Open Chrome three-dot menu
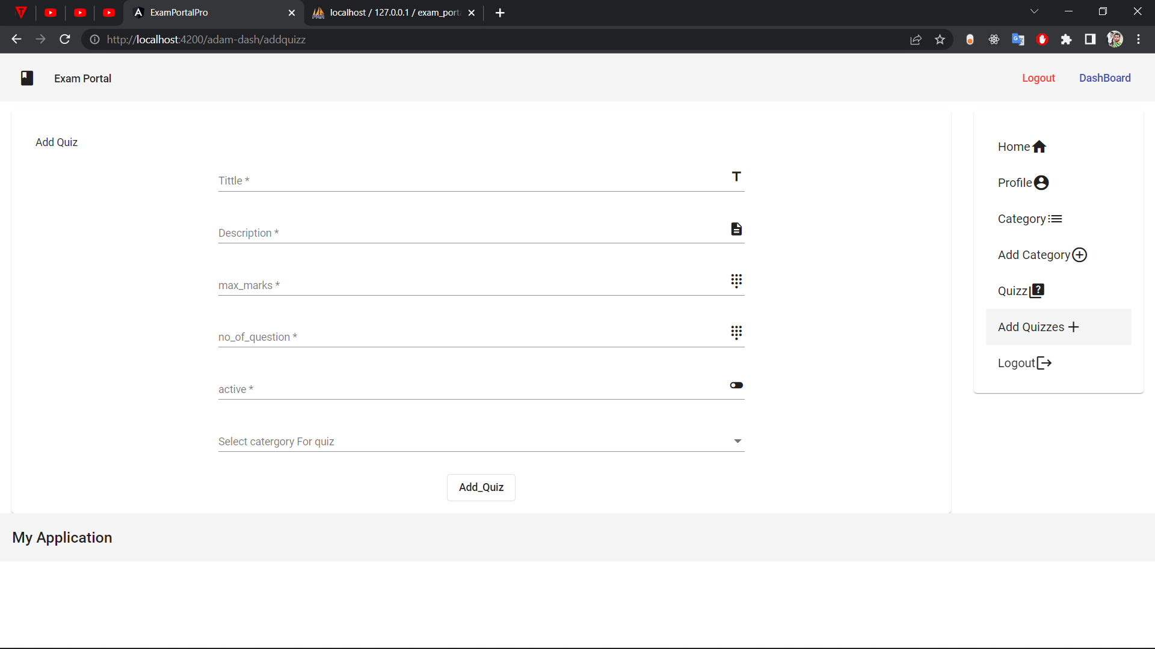Screen dimensions: 1155x649 1138,40
